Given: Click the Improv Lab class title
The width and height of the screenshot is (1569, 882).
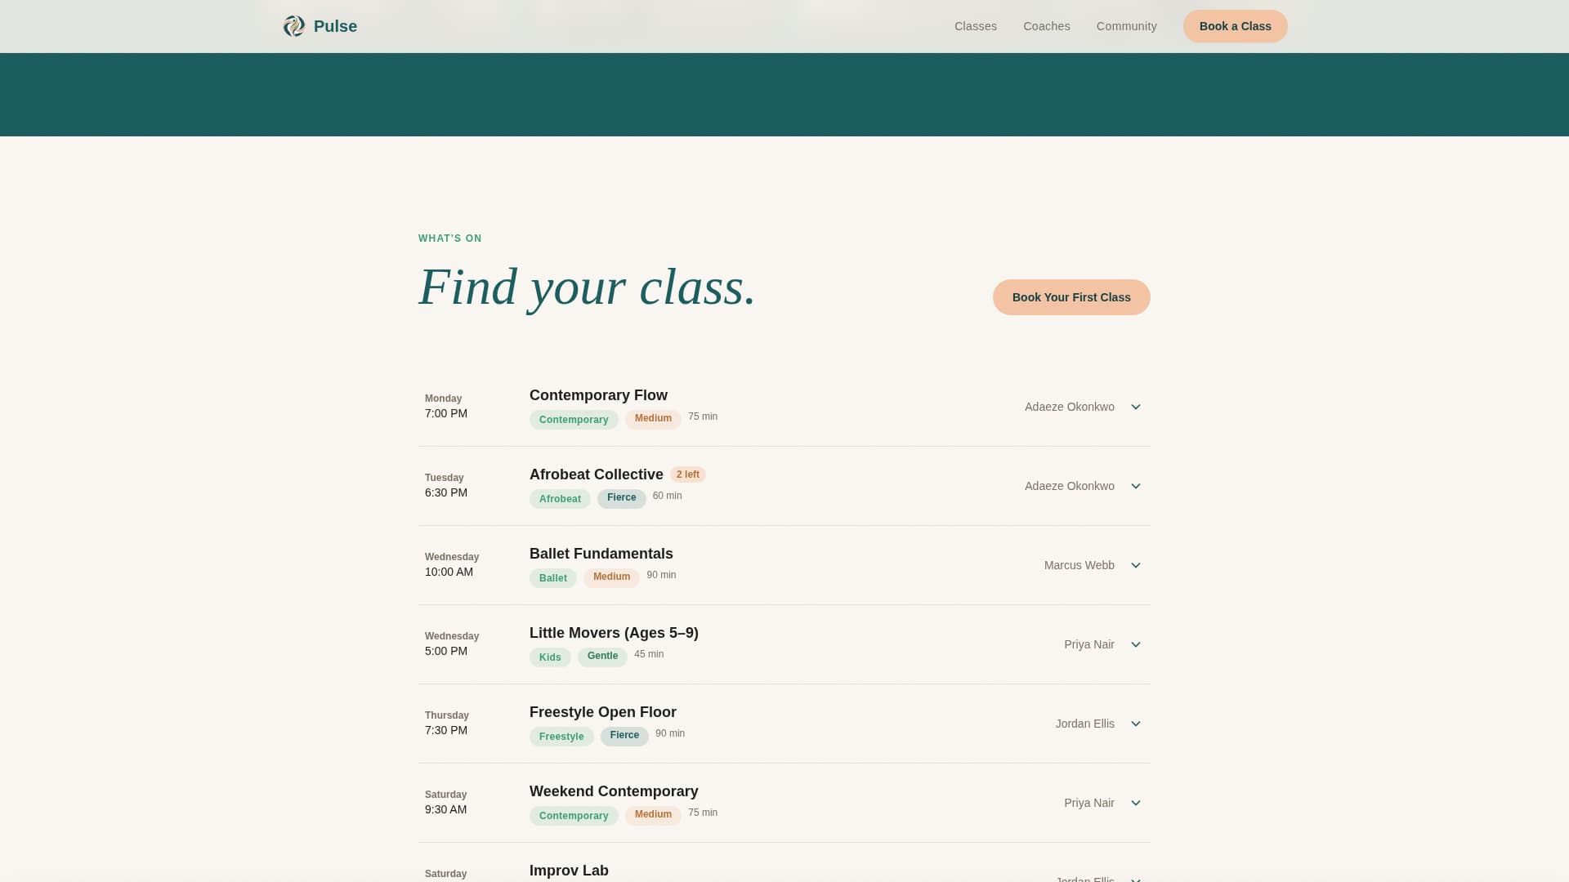Looking at the screenshot, I should (x=569, y=871).
